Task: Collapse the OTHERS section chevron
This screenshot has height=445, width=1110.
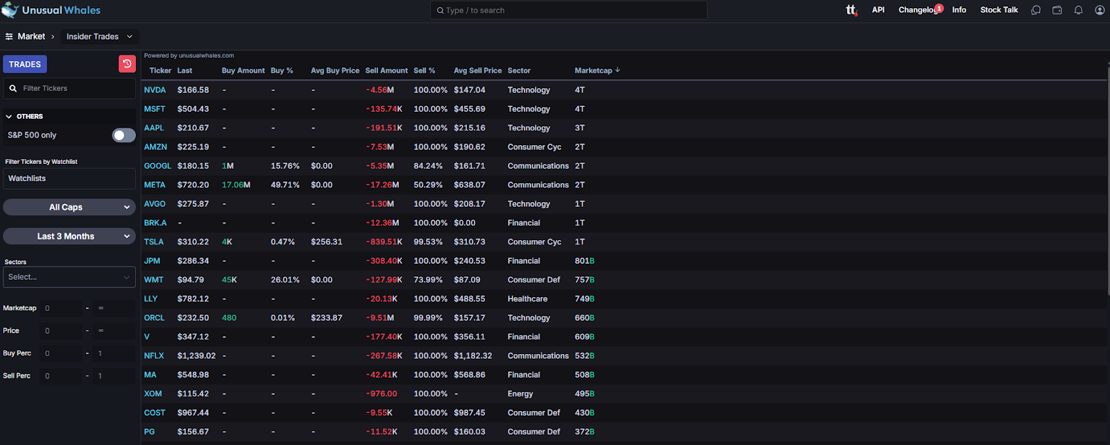Action: point(9,117)
